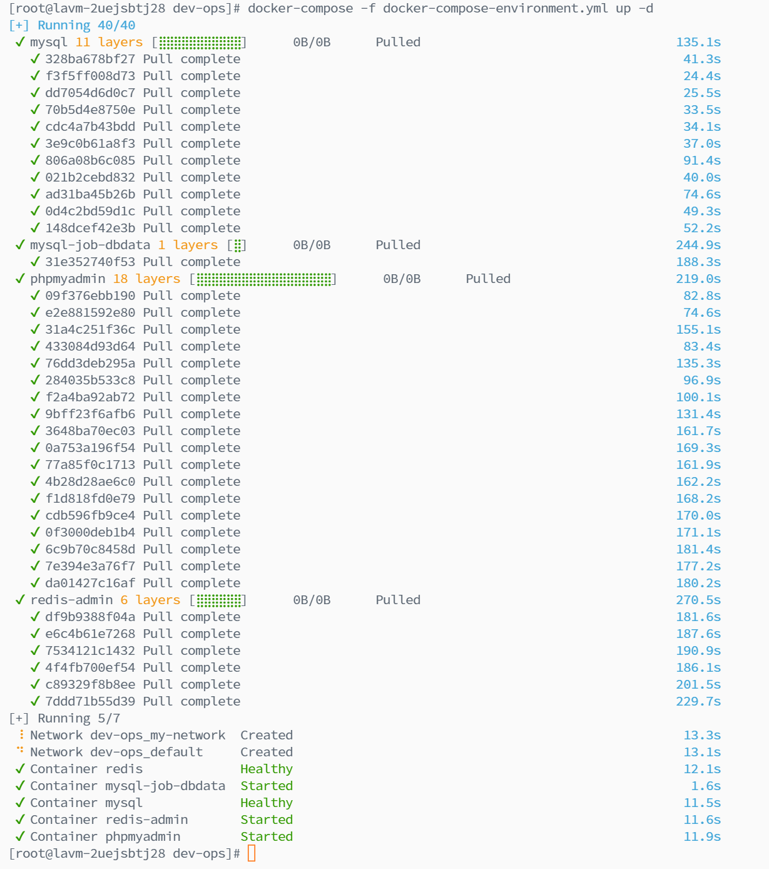The image size is (769, 869).
Task: Click the 135.1s time for mysql
Action: pyautogui.click(x=698, y=43)
